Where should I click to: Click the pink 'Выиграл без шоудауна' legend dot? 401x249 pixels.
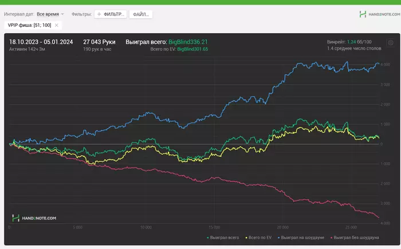point(332,238)
